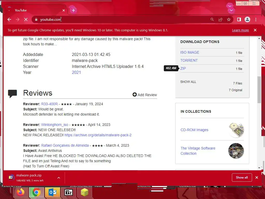The height and width of the screenshot is (199, 265).
Task: Click the page scrollbar up arrow
Action: (259, 38)
